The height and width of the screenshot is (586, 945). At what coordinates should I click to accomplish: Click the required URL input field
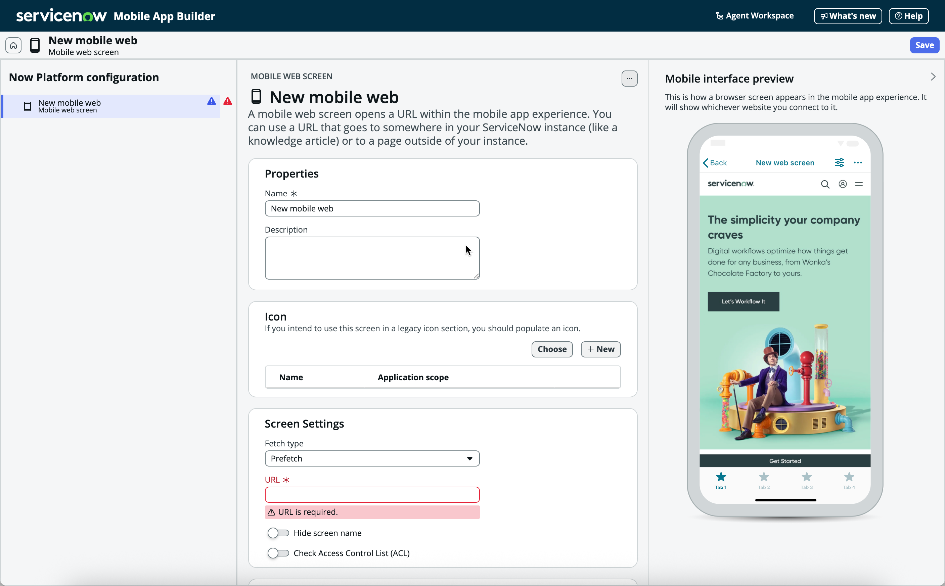coord(372,494)
